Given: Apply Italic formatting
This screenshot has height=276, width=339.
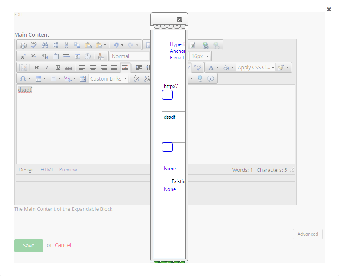Looking at the screenshot, I should [47, 68].
